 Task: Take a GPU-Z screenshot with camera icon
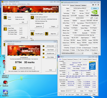click(93, 5)
